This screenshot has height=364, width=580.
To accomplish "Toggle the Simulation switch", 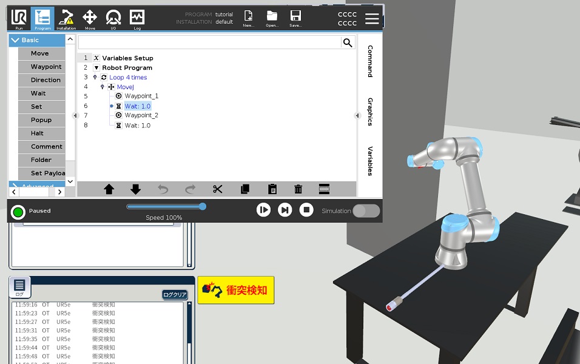I will (x=366, y=211).
